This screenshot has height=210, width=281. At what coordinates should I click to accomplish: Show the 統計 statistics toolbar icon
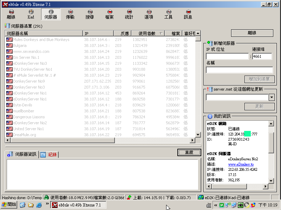tap(129, 14)
